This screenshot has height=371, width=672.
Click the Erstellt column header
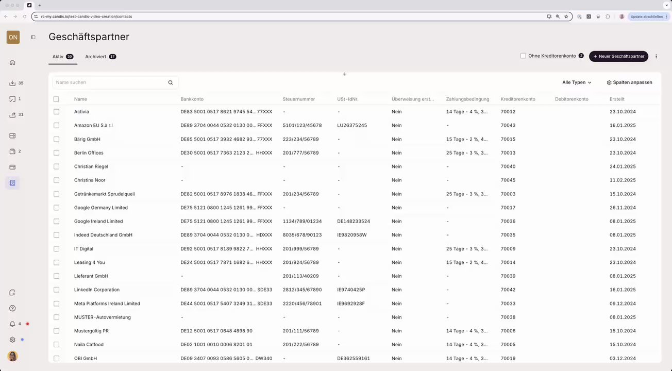(x=617, y=99)
